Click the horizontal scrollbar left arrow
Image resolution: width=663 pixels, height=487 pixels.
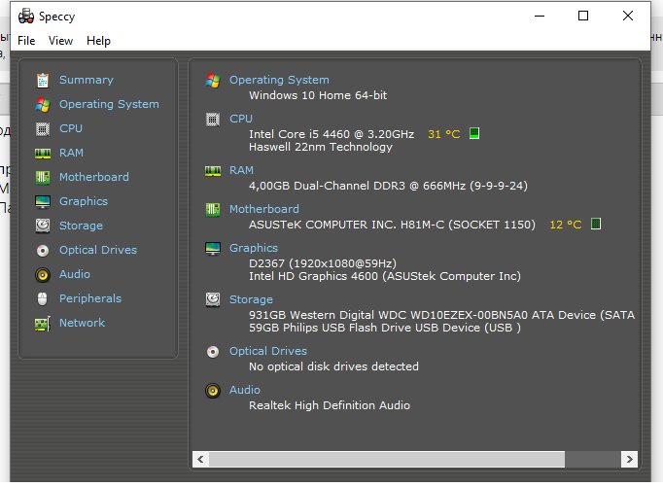(x=200, y=459)
